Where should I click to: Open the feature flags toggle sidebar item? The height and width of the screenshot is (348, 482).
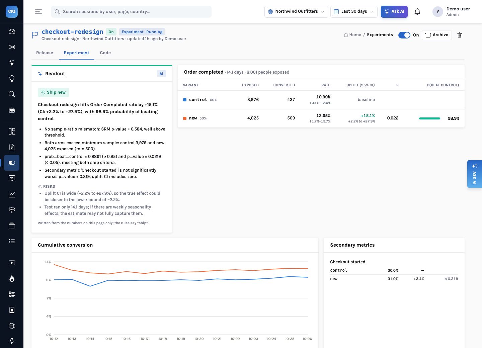[x=12, y=163]
